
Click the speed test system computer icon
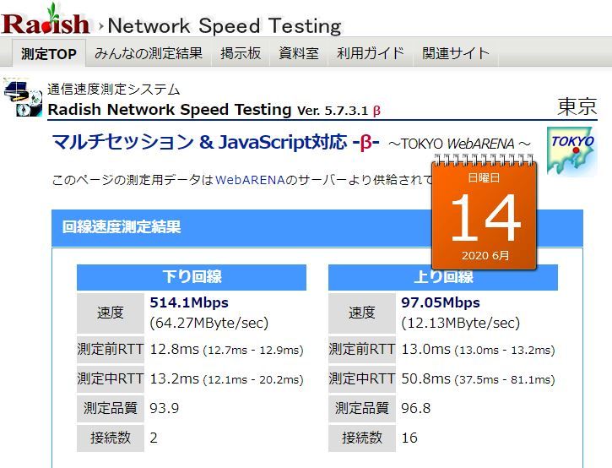[23, 98]
